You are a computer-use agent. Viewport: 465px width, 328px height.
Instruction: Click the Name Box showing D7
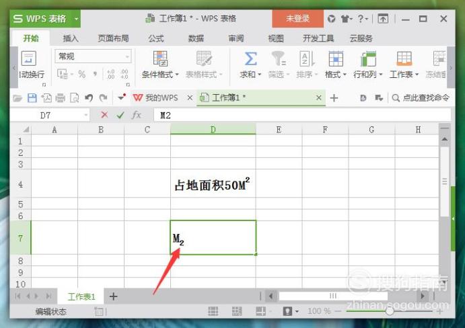[45, 115]
